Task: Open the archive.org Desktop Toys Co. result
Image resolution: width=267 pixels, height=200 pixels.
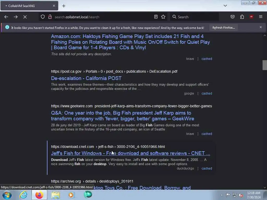Action: (142, 188)
